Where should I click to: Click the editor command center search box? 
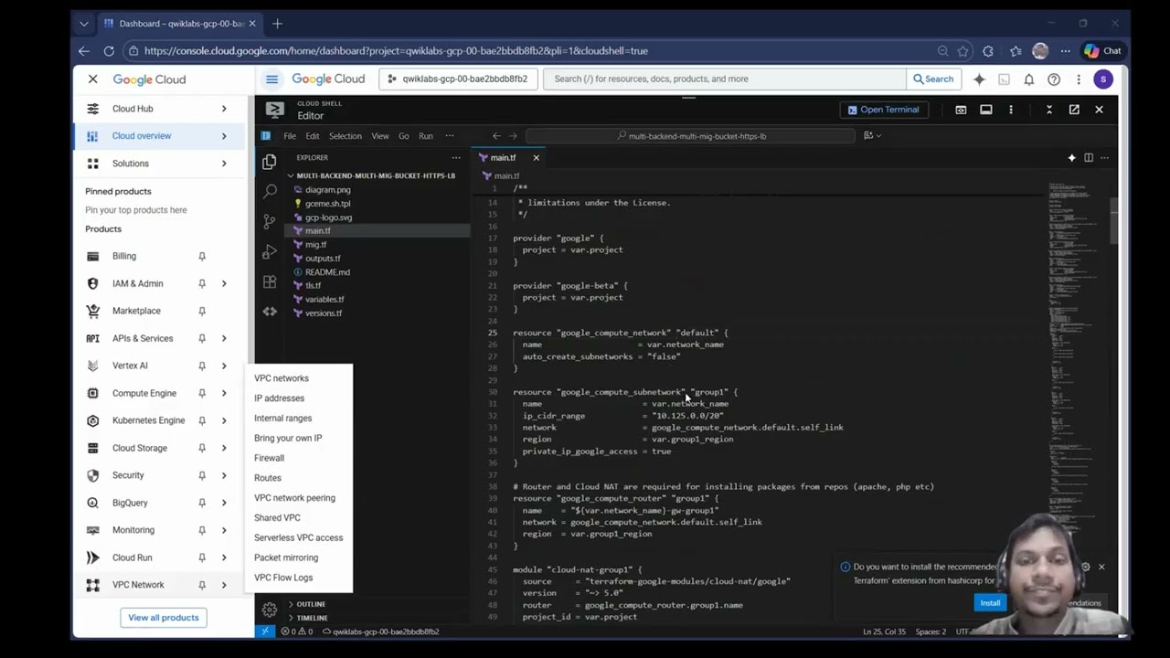[692, 136]
